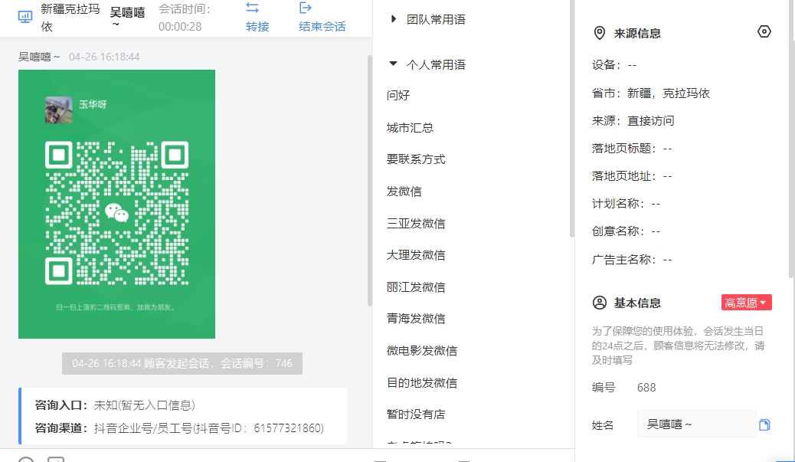Screen dimensions: 795x462
Task: Click the 编号 value 688
Action: (646, 388)
